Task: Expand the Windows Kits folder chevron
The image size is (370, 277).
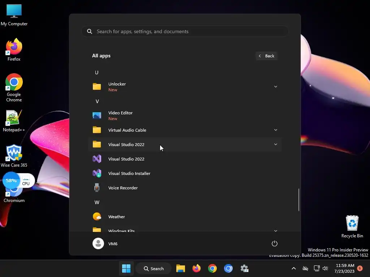Action: 275,230
